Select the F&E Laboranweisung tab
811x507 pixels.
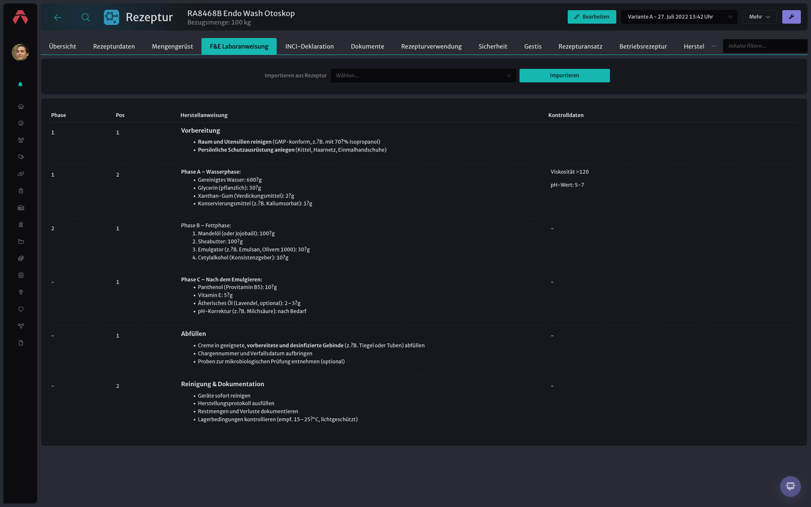pos(239,46)
